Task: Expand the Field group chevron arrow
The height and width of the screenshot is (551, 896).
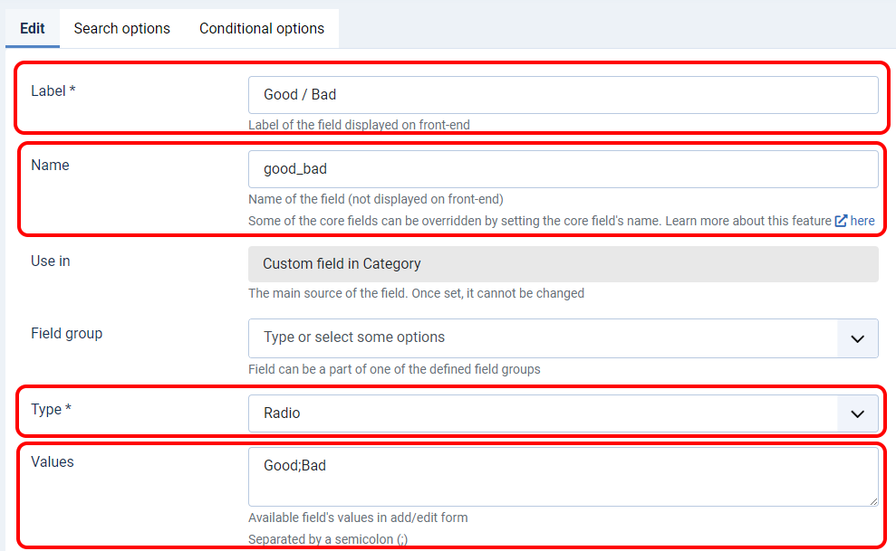Action: point(858,338)
